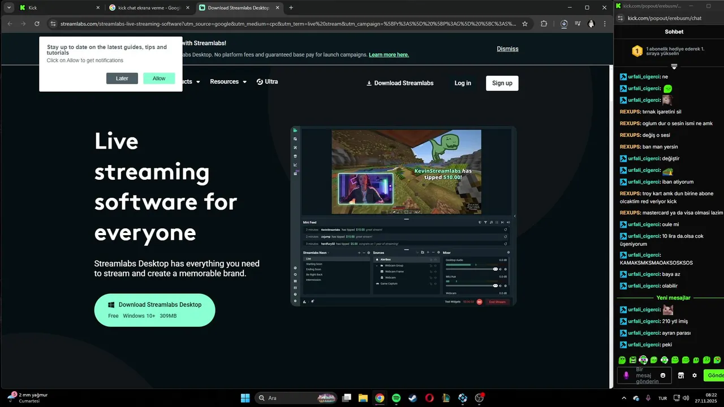This screenshot has height=407, width=724.
Task: Open Opera browser from taskbar
Action: 430,398
